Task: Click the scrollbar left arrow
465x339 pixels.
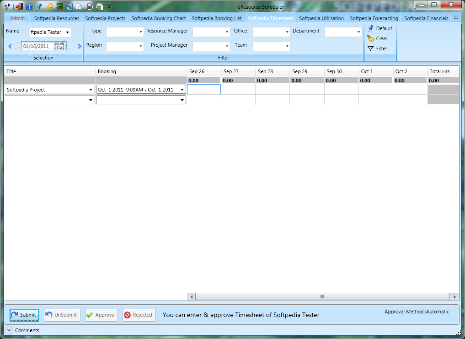Action: [192, 296]
